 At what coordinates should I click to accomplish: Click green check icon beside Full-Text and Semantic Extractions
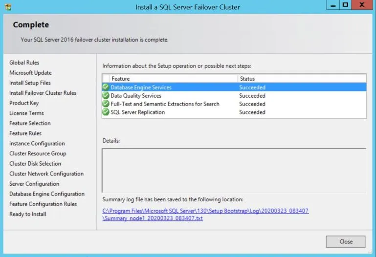point(106,104)
